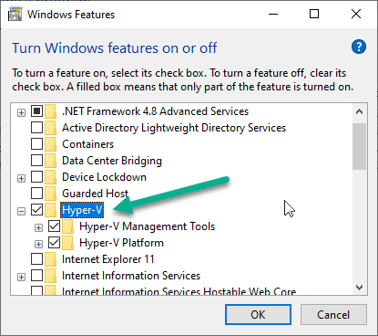Enable Active Directory Lightweight Directory Services checkbox
The image size is (378, 336).
36,128
